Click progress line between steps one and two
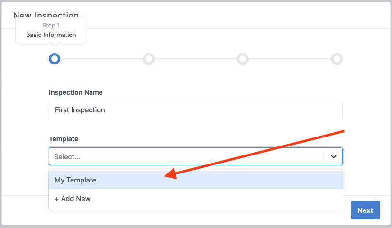Viewport: 392px width, 228px height. click(101, 59)
